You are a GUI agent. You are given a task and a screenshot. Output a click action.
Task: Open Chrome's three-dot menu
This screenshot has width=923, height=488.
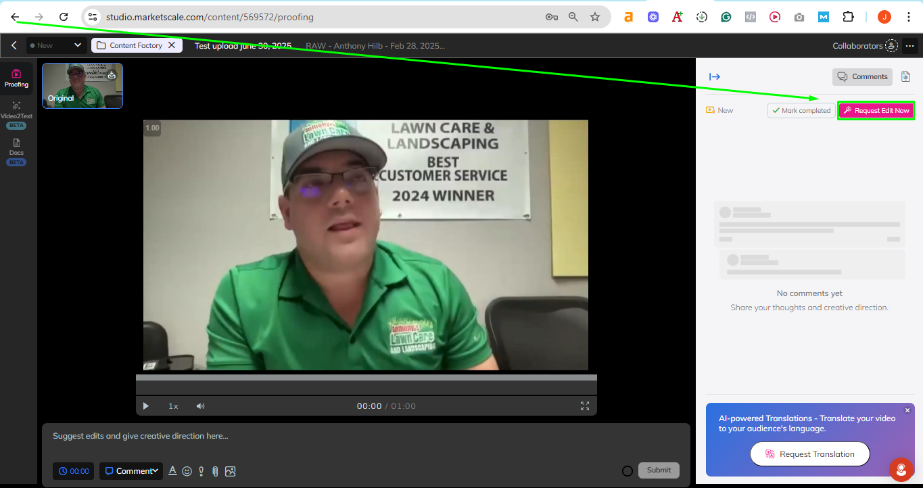(909, 17)
